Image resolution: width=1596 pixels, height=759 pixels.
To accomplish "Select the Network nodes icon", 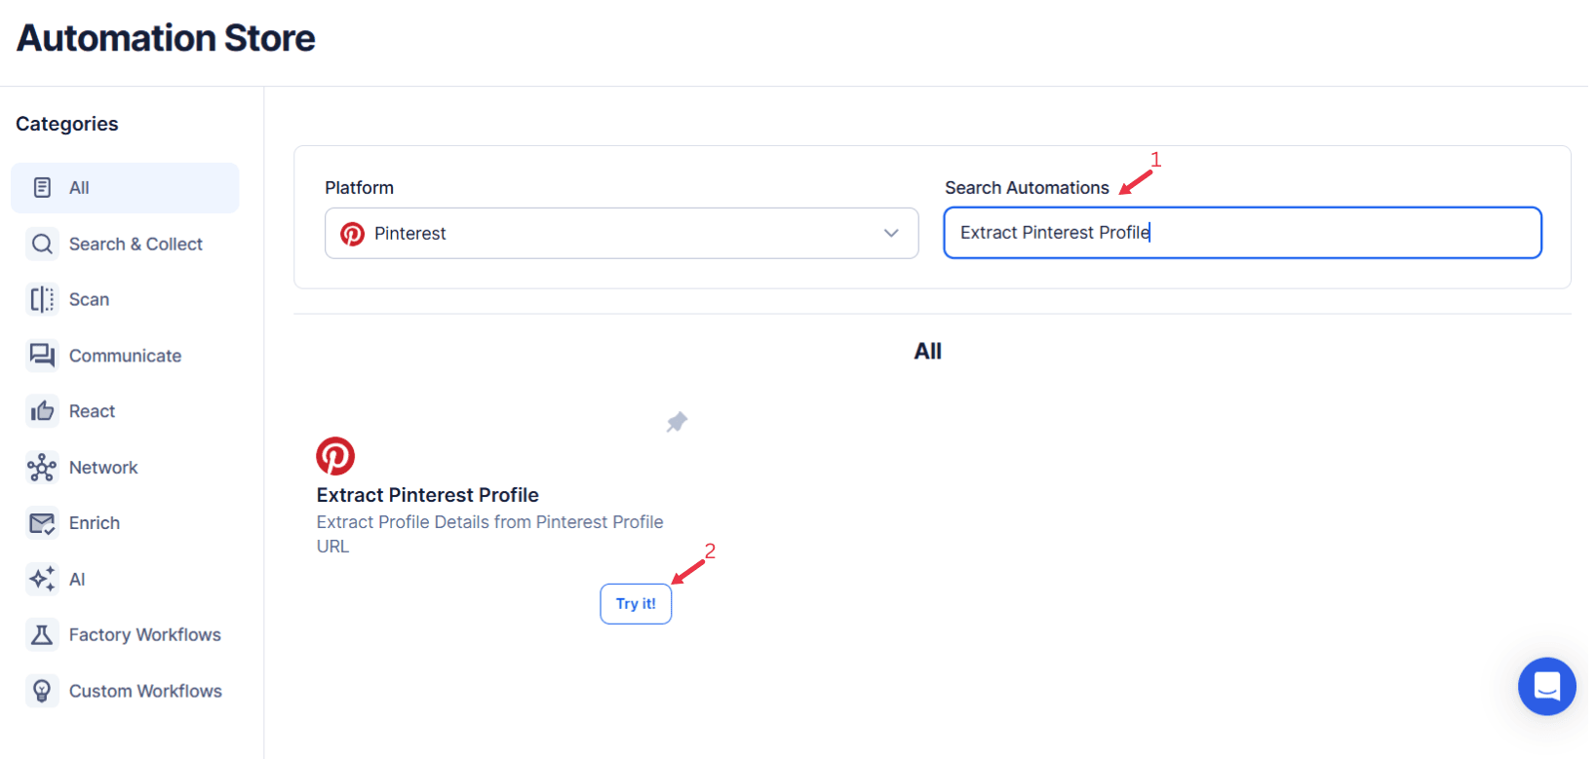I will [x=42, y=467].
